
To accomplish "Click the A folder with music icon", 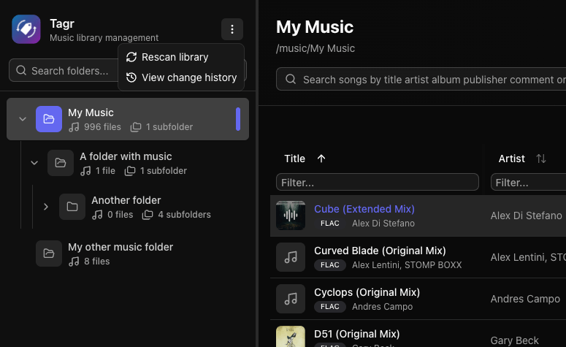I will [x=61, y=163].
